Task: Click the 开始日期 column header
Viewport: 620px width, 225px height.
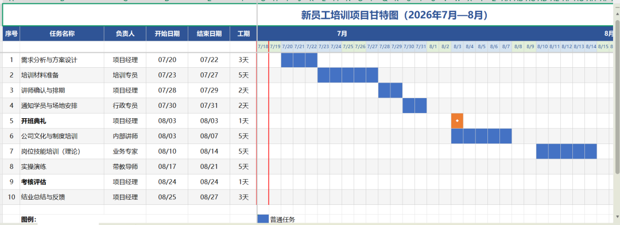Action: click(167, 34)
